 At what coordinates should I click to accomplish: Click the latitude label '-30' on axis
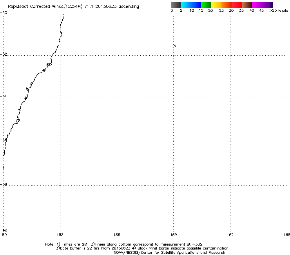pyautogui.click(x=4, y=13)
